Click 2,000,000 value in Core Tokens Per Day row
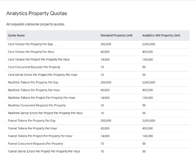This screenshot has height=153, width=196. pyautogui.click(x=149, y=44)
